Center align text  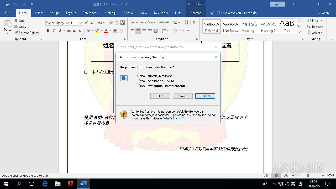[138, 31]
